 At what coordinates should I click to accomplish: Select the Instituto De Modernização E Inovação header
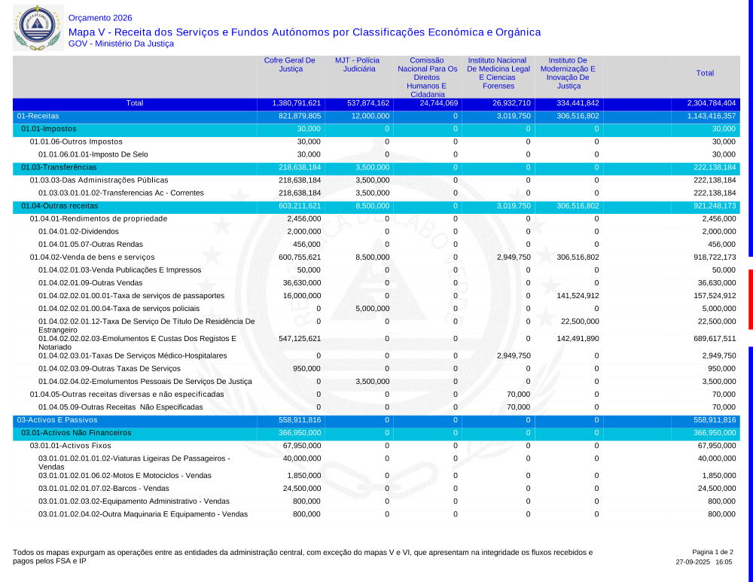pos(568,73)
